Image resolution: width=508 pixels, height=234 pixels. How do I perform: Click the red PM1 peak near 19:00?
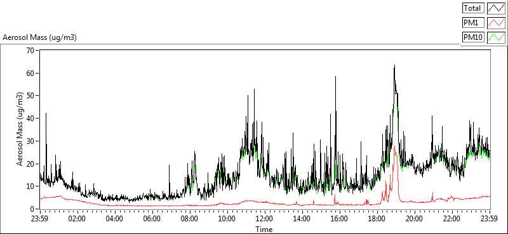[x=394, y=147]
